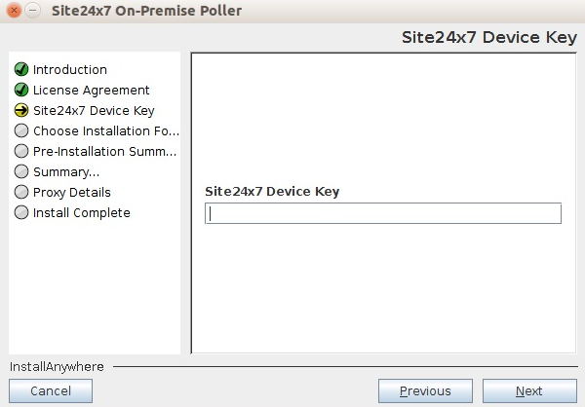Click the Site24x7 On-Premise Poller title bar

tap(292, 11)
